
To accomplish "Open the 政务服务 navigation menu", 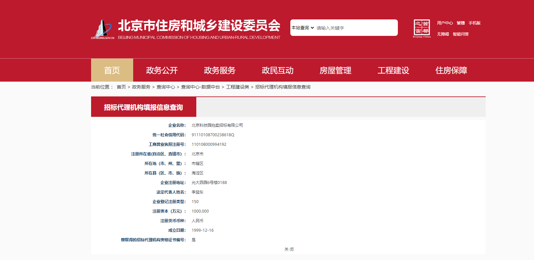I will point(220,70).
